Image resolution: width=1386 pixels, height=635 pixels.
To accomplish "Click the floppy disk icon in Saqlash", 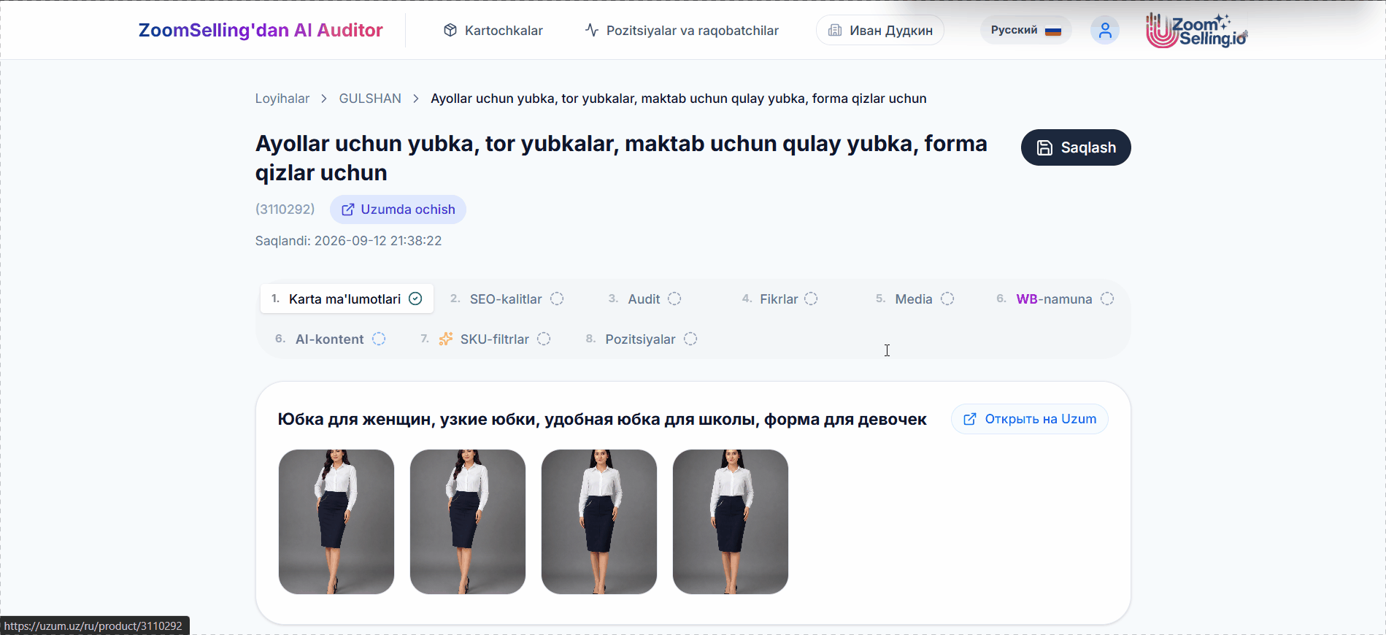I will [1045, 147].
